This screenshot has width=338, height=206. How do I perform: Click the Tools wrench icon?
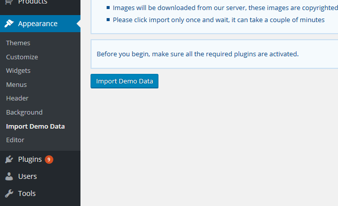coord(9,193)
